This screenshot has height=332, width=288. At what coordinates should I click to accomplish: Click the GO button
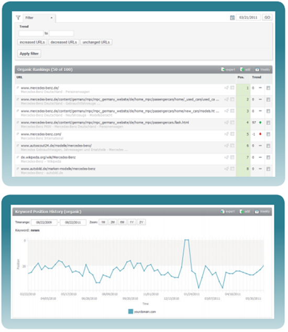(267, 18)
